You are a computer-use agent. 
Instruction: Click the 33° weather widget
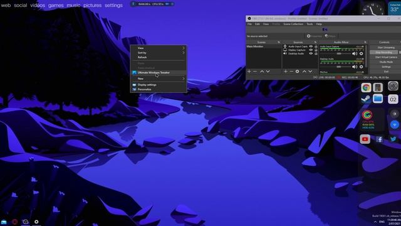coord(394,8)
